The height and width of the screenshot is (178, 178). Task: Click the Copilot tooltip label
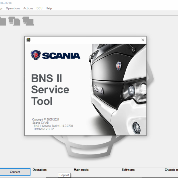64,175
